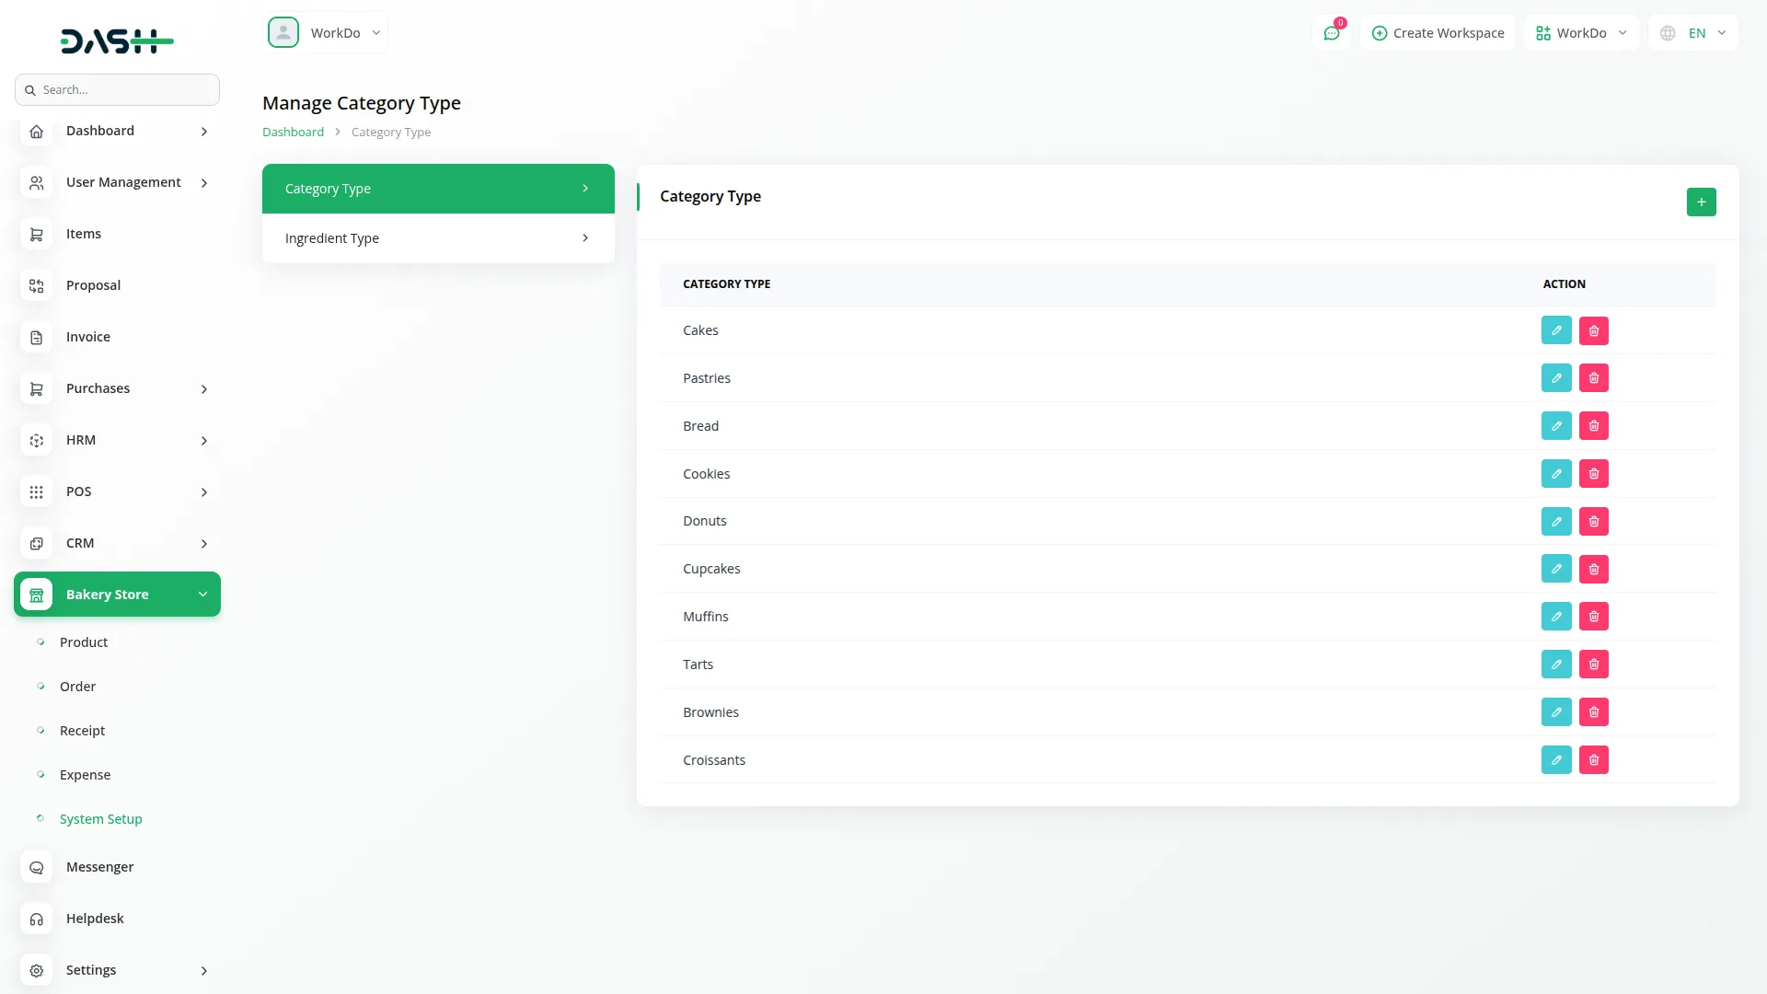The image size is (1767, 994).
Task: Click trash icon for Croissants row
Action: [1593, 760]
